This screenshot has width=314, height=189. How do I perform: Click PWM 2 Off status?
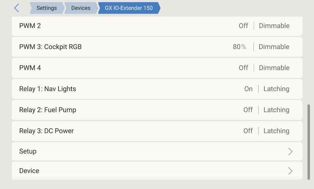coord(243,26)
